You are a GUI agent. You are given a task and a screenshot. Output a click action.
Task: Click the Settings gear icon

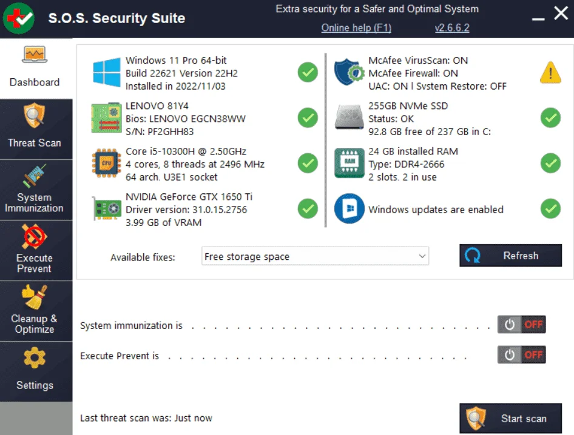click(x=35, y=358)
